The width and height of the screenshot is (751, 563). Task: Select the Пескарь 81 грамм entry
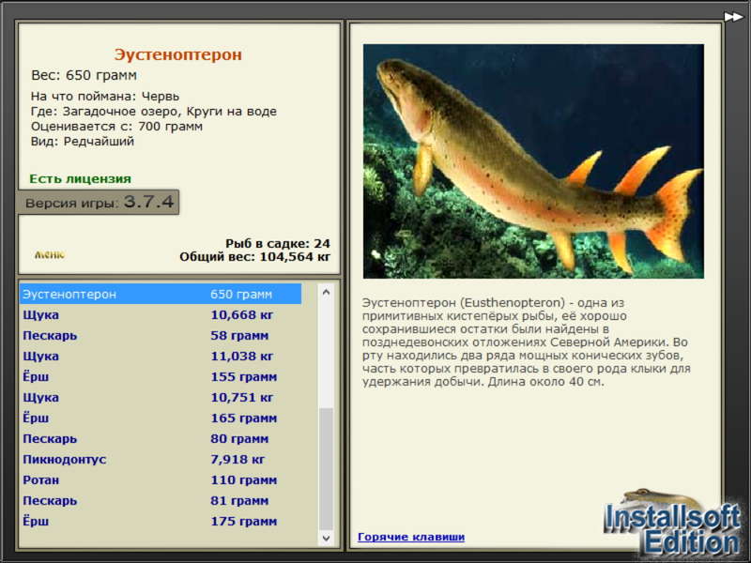pos(161,500)
